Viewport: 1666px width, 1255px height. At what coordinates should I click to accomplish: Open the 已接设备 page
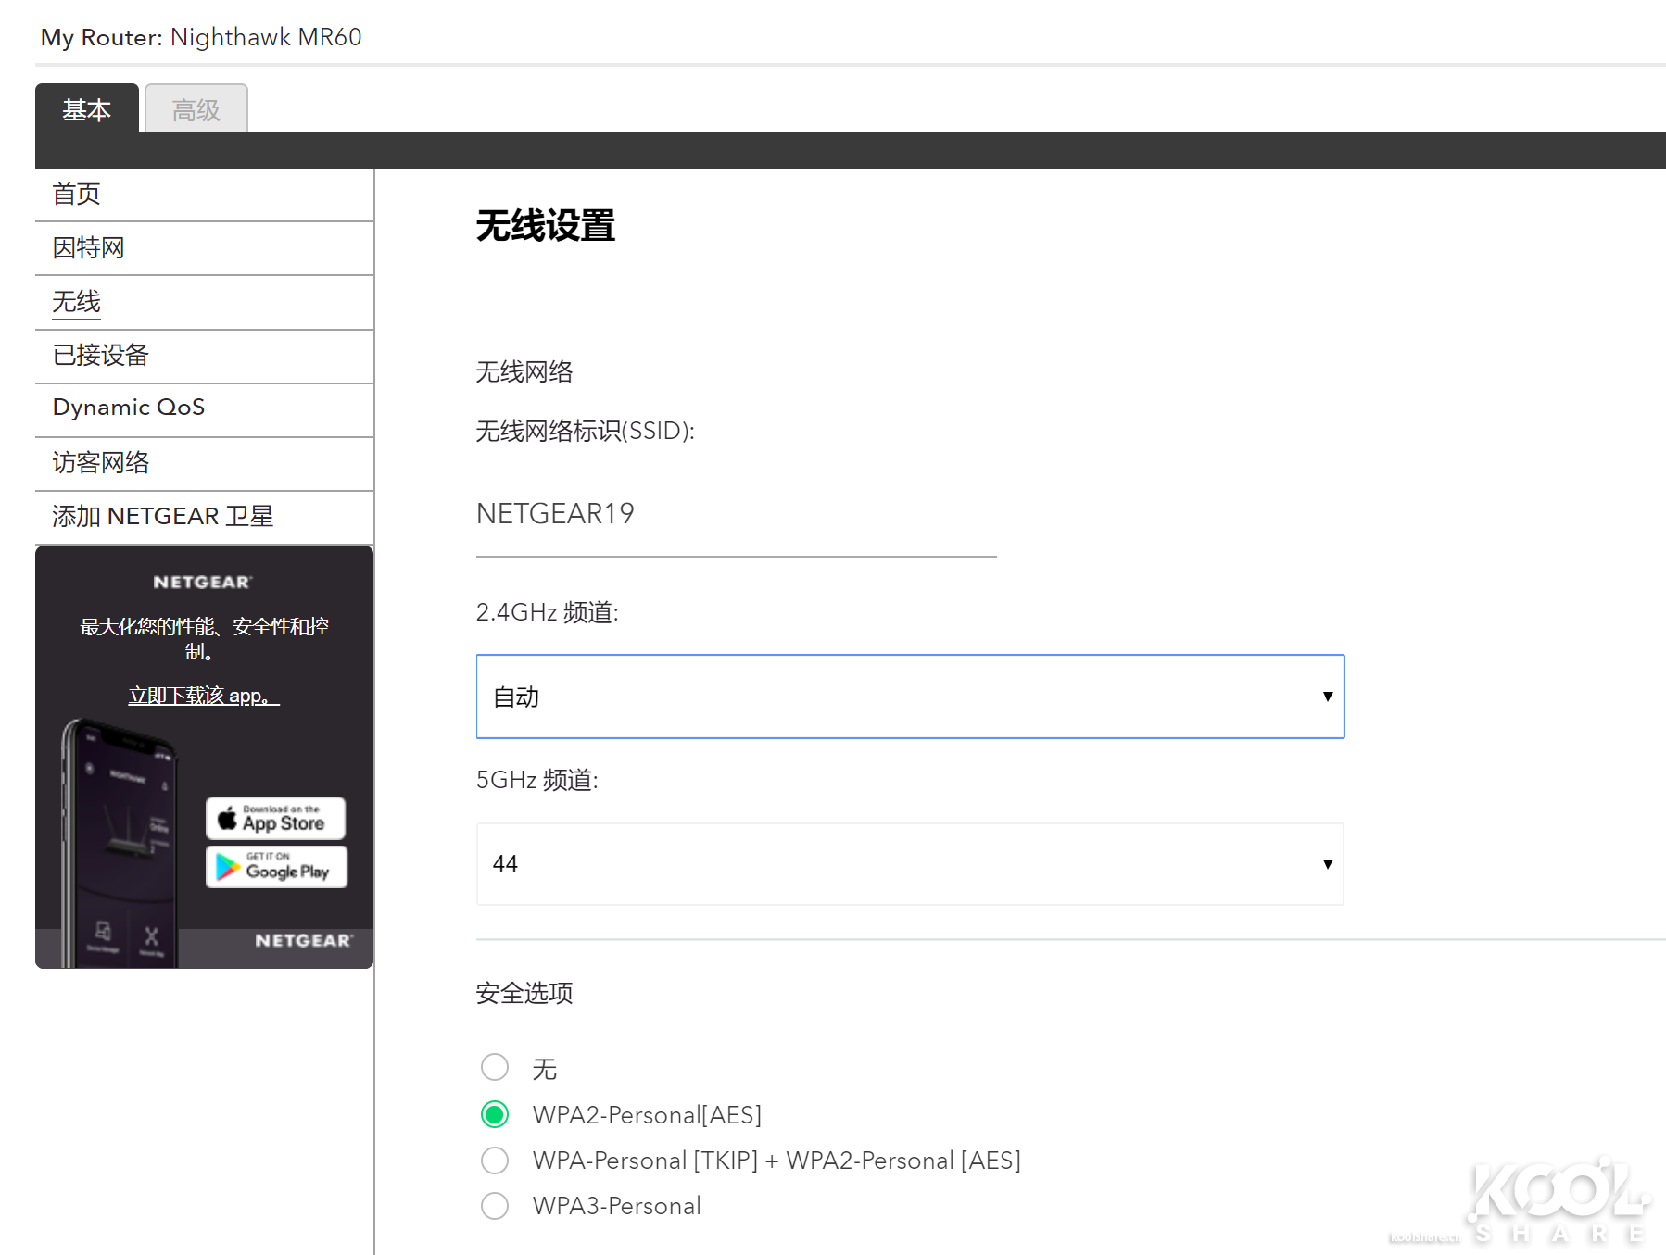(204, 356)
